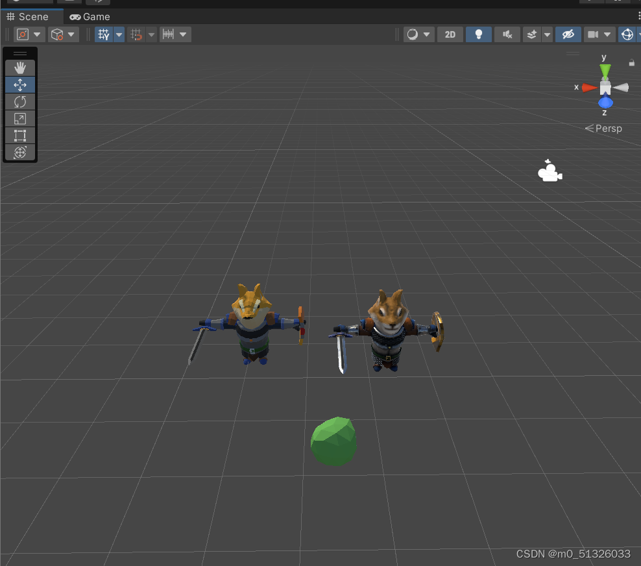Viewport: 641px width, 566px height.
Task: Toggle scene lighting lightbulb
Action: click(x=479, y=34)
